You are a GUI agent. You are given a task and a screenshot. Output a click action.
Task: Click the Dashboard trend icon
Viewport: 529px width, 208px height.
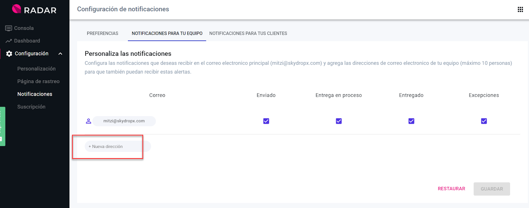coord(9,41)
